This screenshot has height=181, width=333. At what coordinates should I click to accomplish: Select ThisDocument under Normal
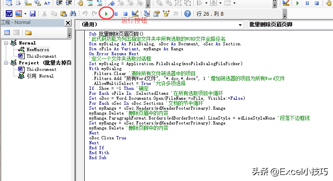tap(41, 56)
